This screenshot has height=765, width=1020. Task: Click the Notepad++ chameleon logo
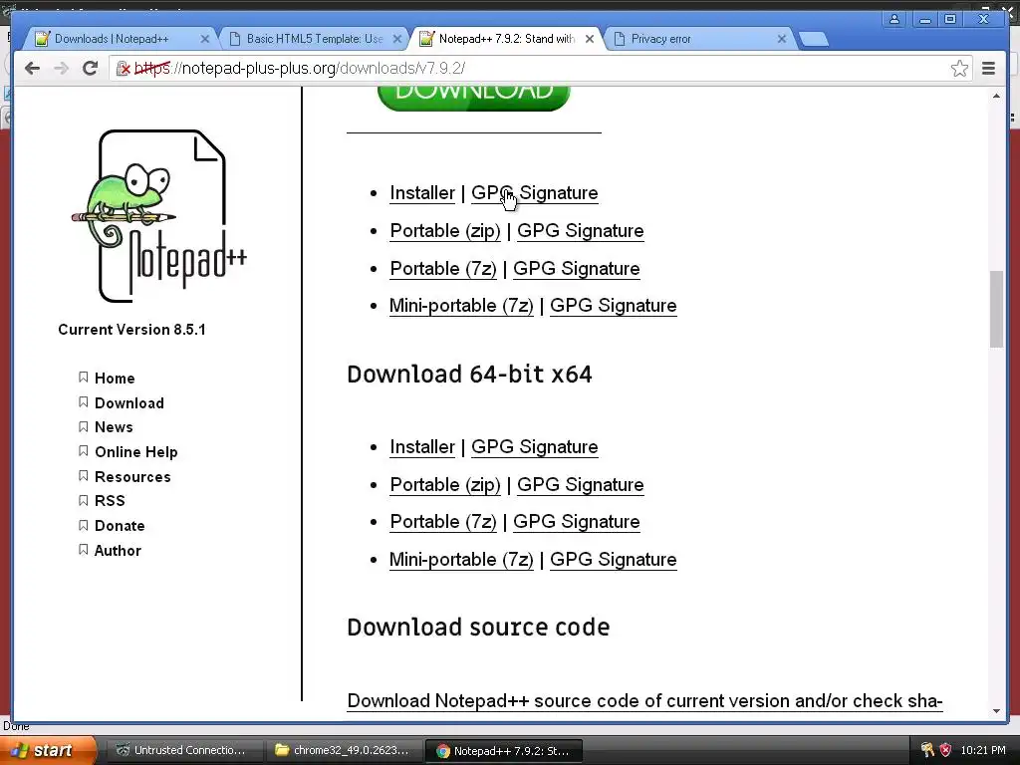159,216
